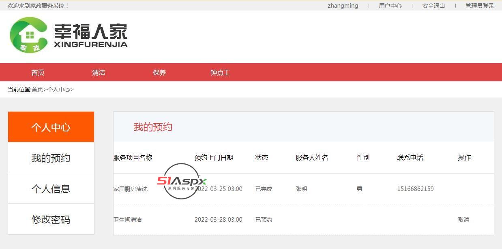Open 个人信息 in sidebar

pyautogui.click(x=51, y=188)
